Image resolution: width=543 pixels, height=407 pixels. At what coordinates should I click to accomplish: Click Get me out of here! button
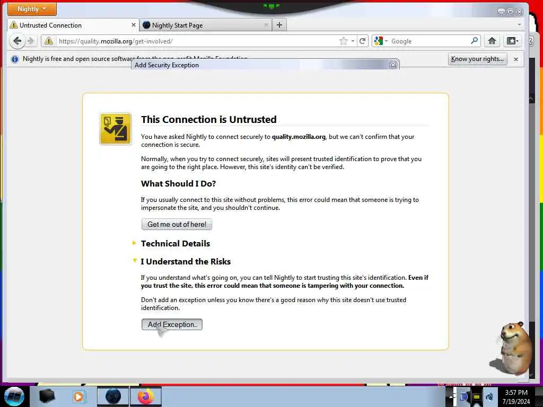[177, 224]
